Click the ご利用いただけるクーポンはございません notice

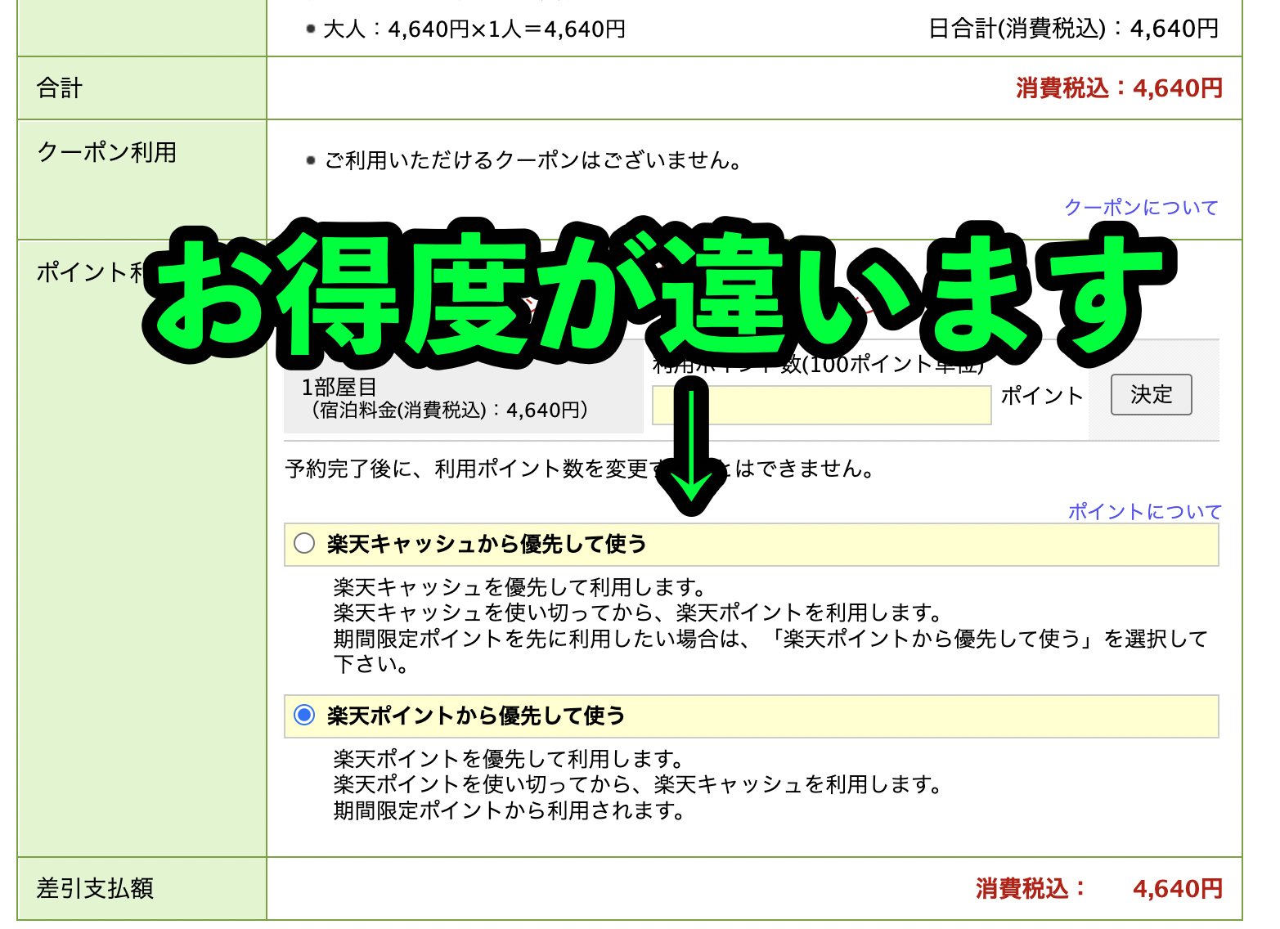point(532,160)
